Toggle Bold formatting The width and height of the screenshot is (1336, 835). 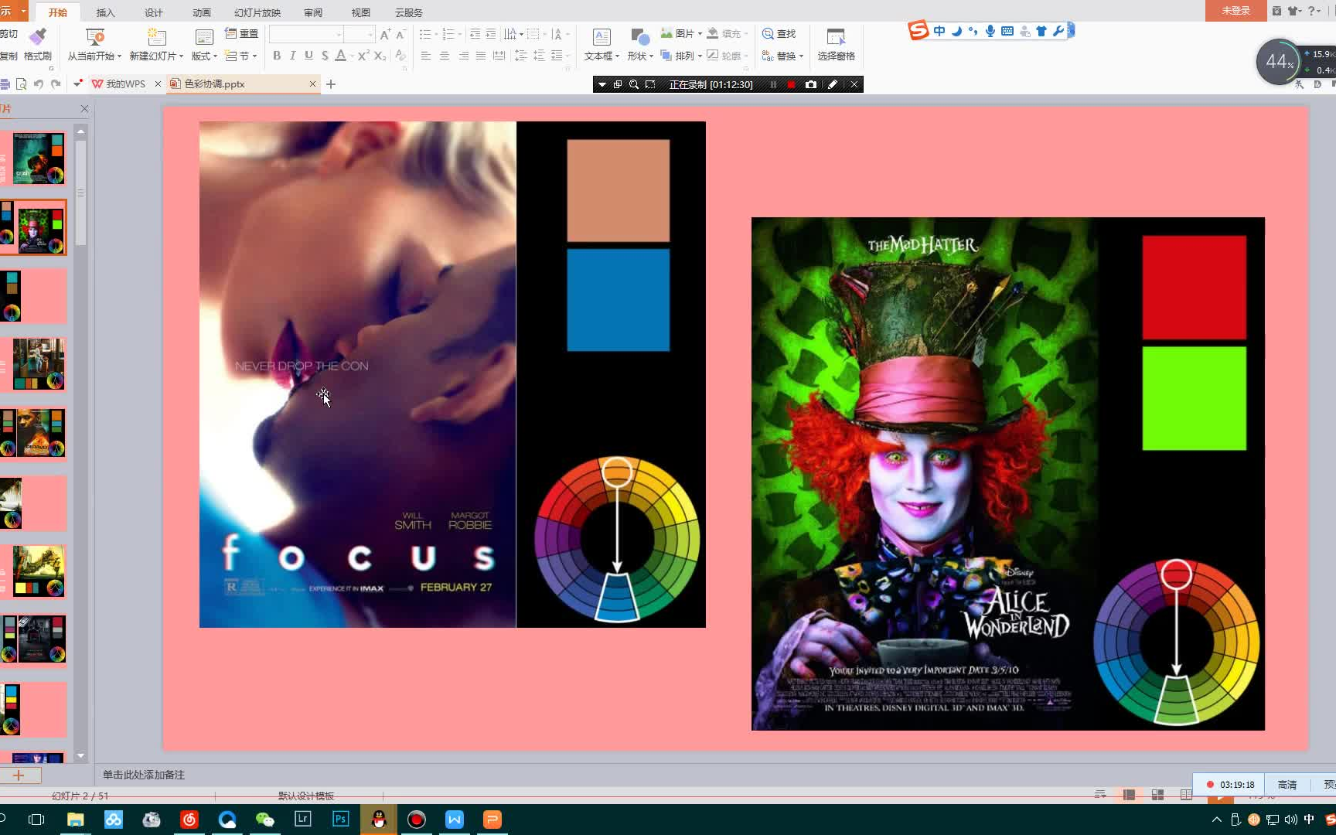tap(277, 56)
